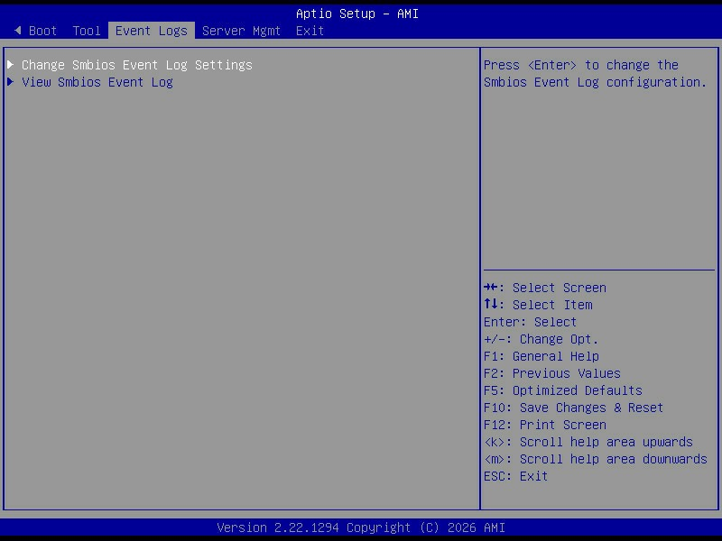This screenshot has height=541, width=722.
Task: Click the arrow beside Change Smbios Event Log Settings
Action: 10,64
